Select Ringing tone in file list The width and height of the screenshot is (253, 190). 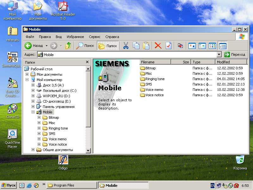152,79
